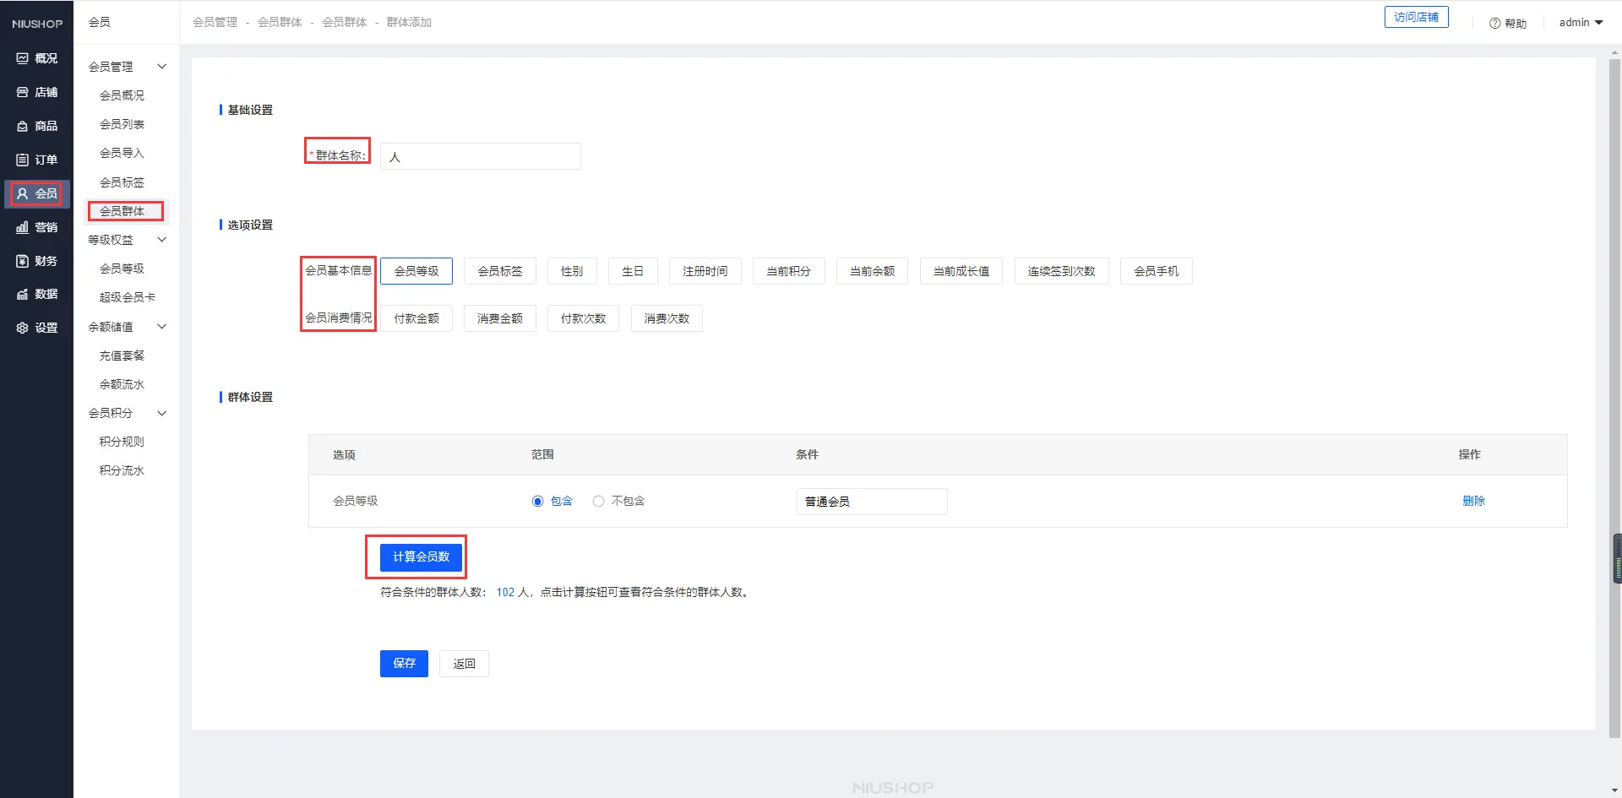
Task: Click the 计算会员数 button
Action: pyautogui.click(x=421, y=556)
